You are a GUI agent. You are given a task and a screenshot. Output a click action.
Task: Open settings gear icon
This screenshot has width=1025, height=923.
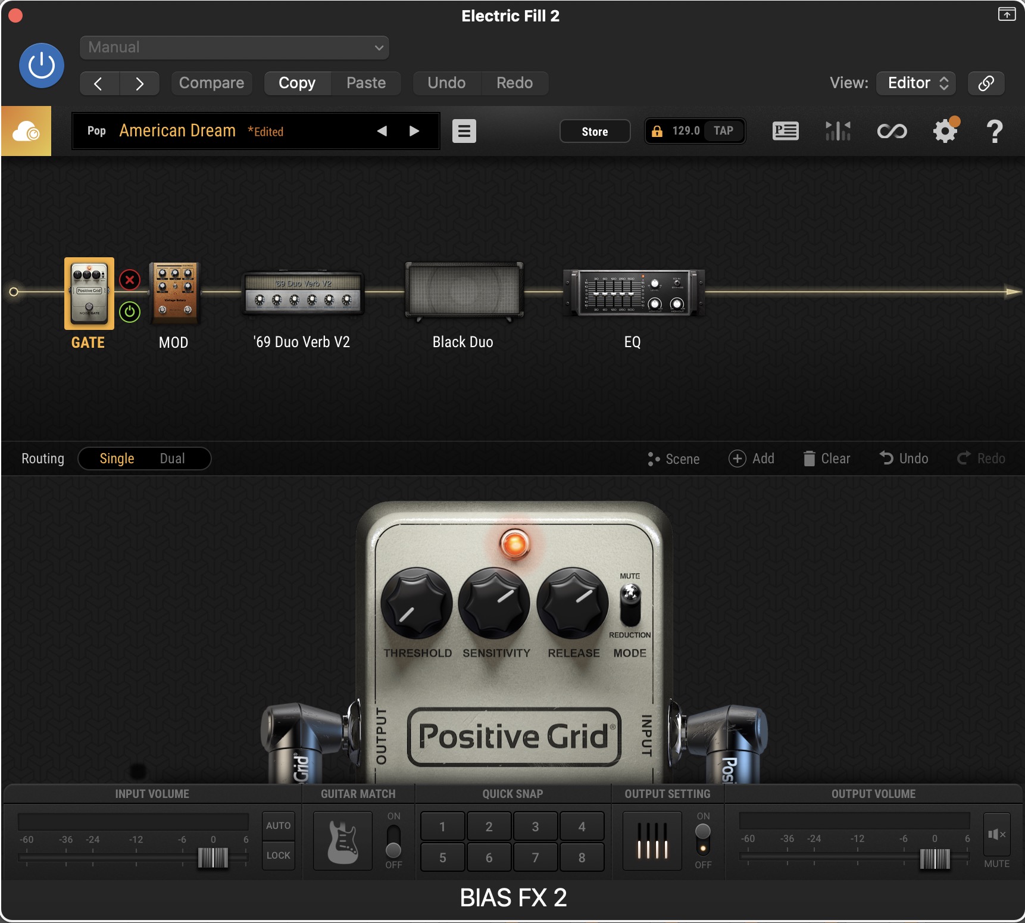coord(945,131)
